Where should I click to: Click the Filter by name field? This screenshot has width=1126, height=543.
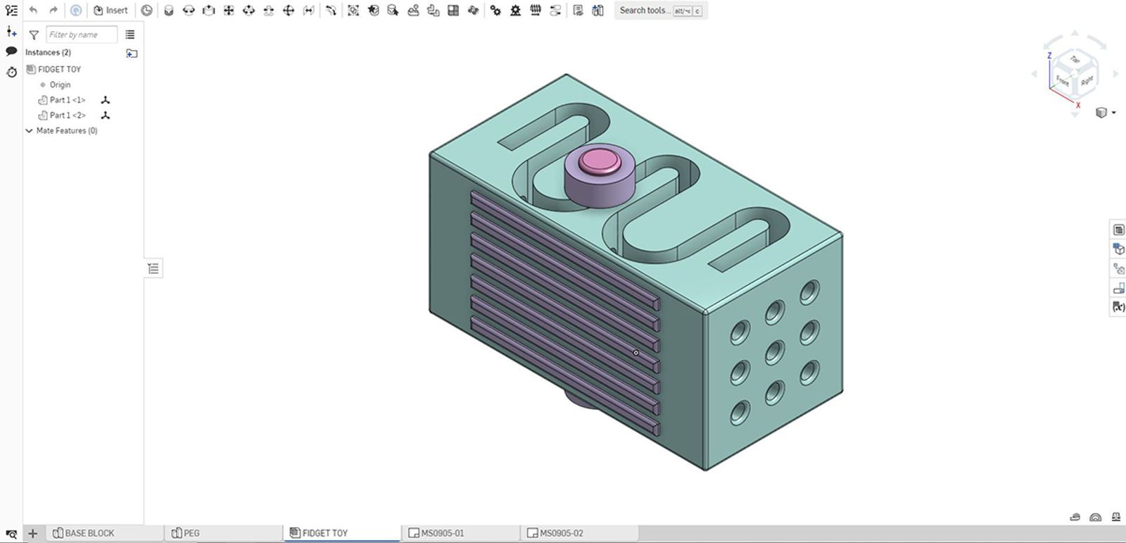81,35
